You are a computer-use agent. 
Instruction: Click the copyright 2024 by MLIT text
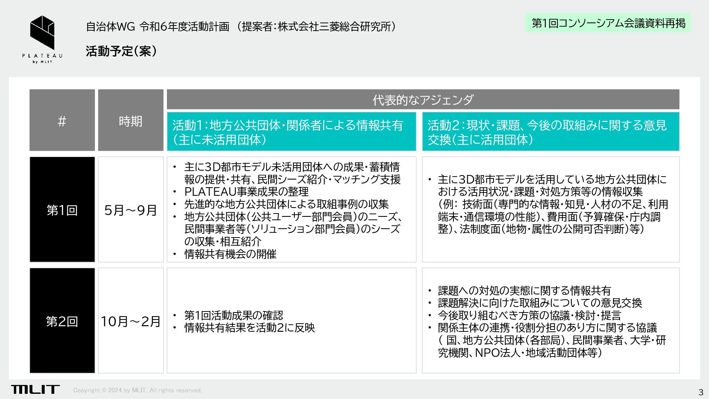[x=137, y=390]
